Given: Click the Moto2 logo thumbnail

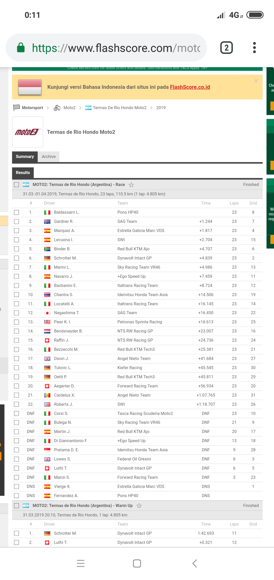Looking at the screenshot, I should [x=28, y=132].
